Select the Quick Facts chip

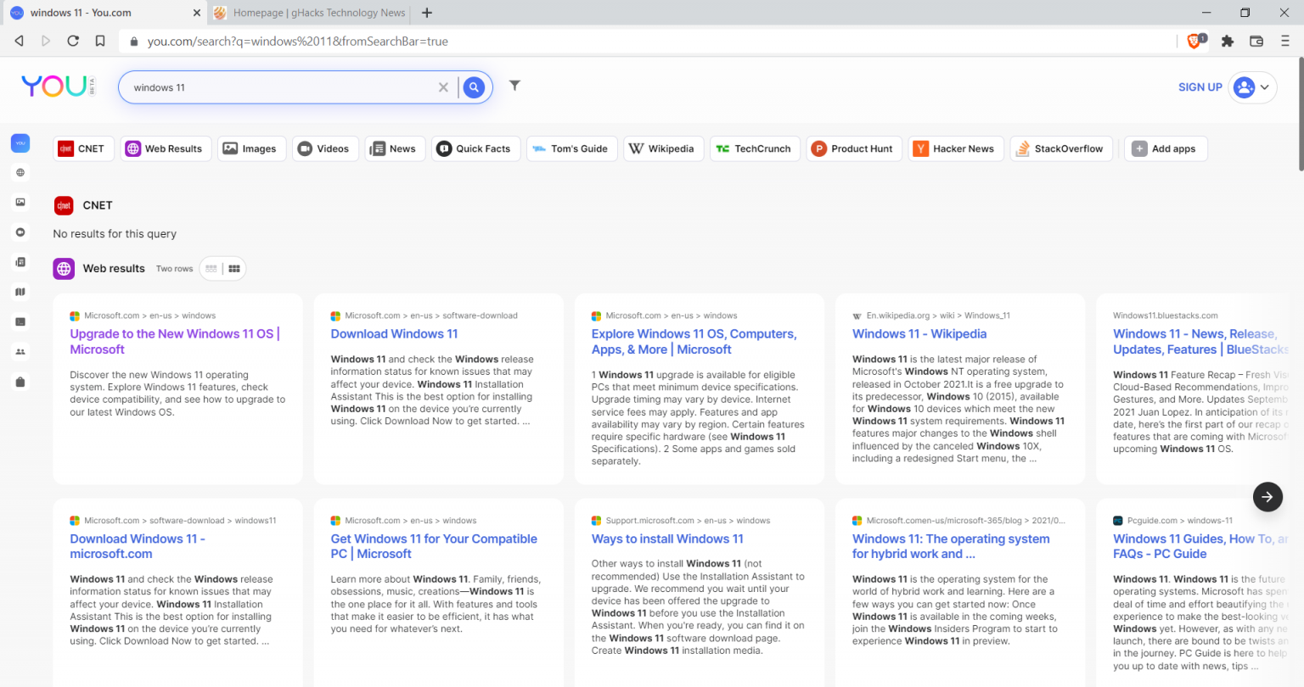(x=475, y=148)
